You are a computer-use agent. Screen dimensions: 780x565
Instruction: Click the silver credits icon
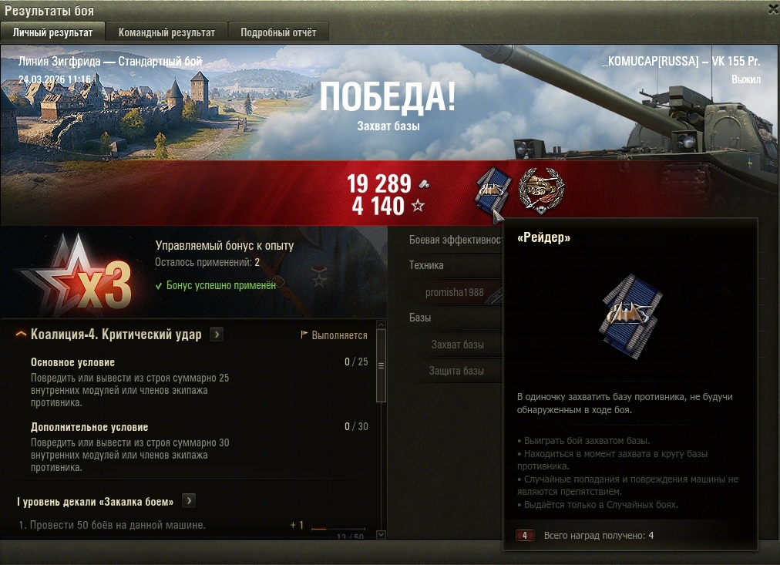[x=424, y=184]
